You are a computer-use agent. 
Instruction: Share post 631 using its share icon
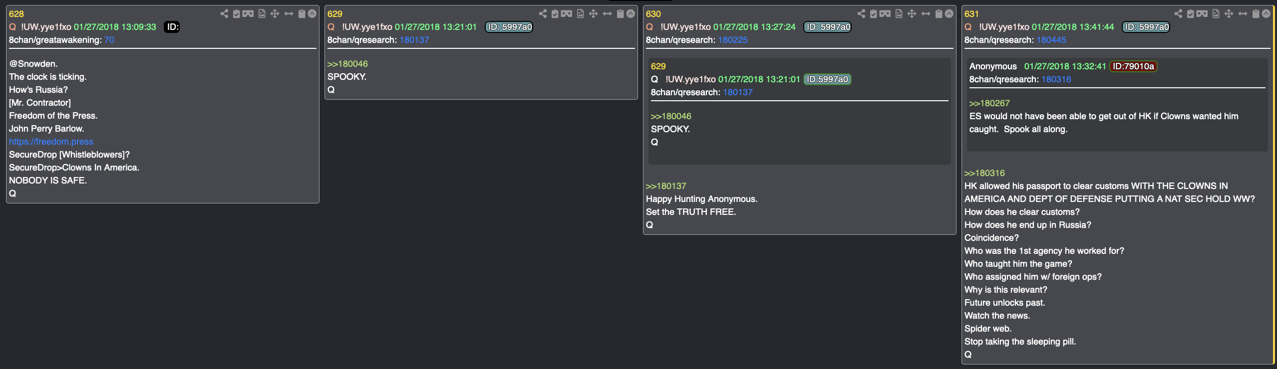pyautogui.click(x=1178, y=13)
